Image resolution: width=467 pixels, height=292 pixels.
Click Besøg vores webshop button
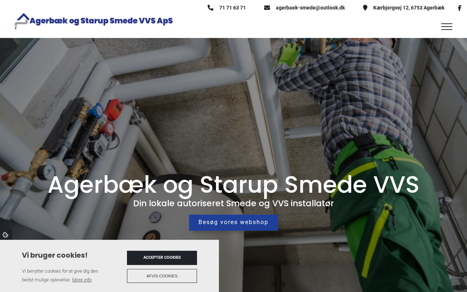tap(233, 223)
